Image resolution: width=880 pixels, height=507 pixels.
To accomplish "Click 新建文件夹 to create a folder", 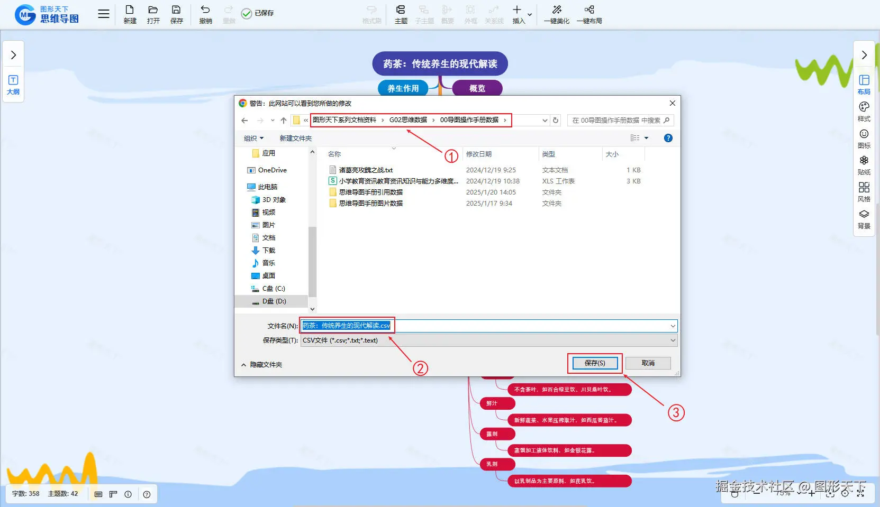I will tap(296, 139).
